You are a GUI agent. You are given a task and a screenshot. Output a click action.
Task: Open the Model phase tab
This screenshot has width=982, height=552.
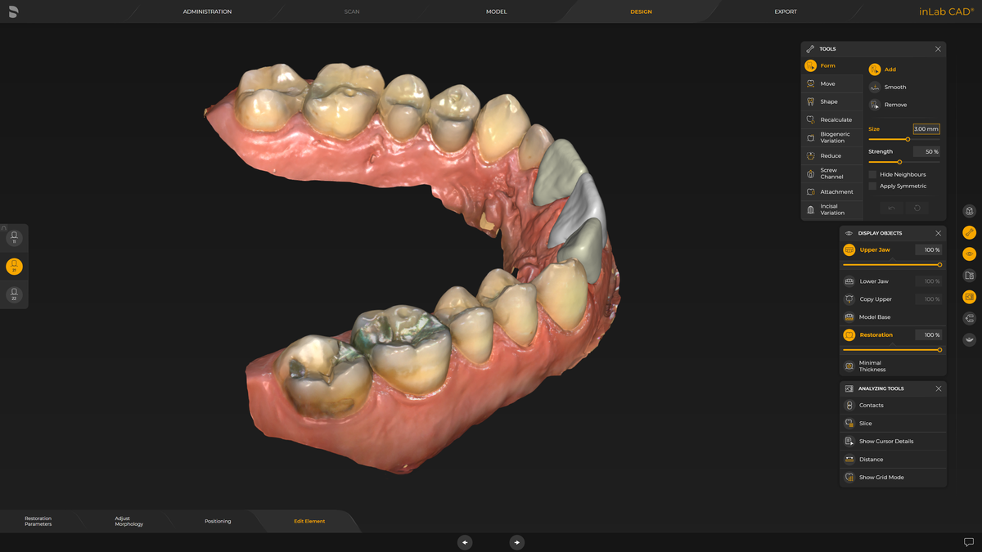(496, 11)
